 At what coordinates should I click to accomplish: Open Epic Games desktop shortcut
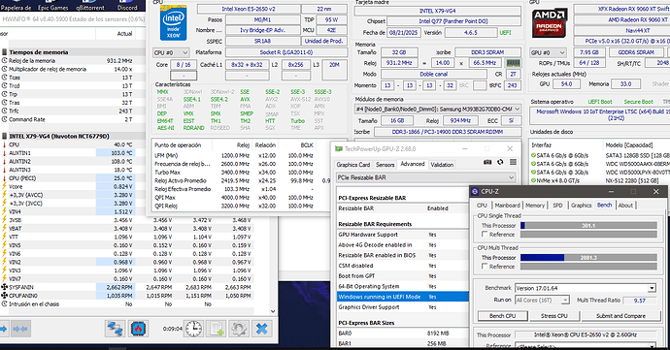(x=53, y=7)
